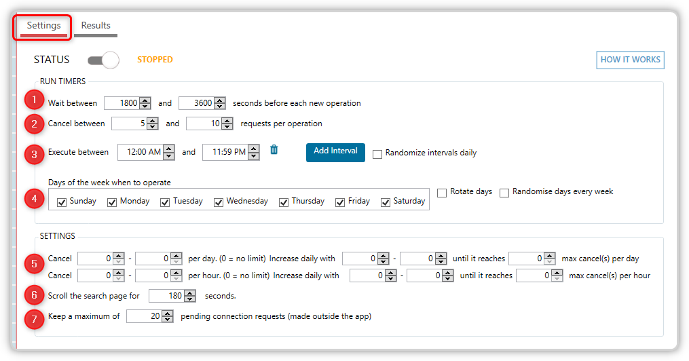Image resolution: width=689 pixels, height=361 pixels.
Task: Enable the Rotate days option
Action: pos(442,193)
